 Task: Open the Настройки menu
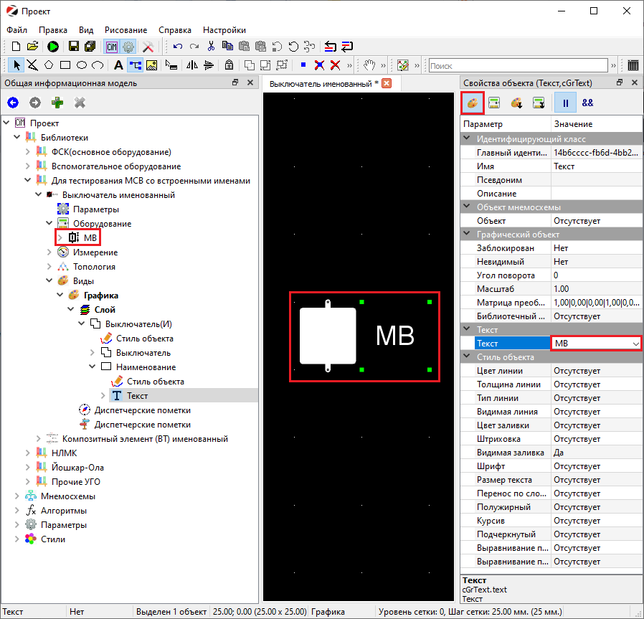[224, 30]
